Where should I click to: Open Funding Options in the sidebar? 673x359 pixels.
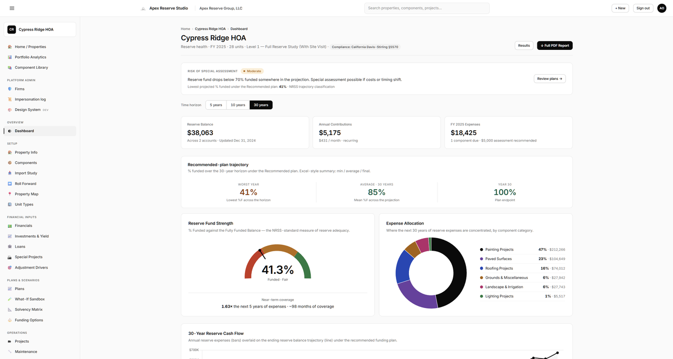pyautogui.click(x=40, y=320)
